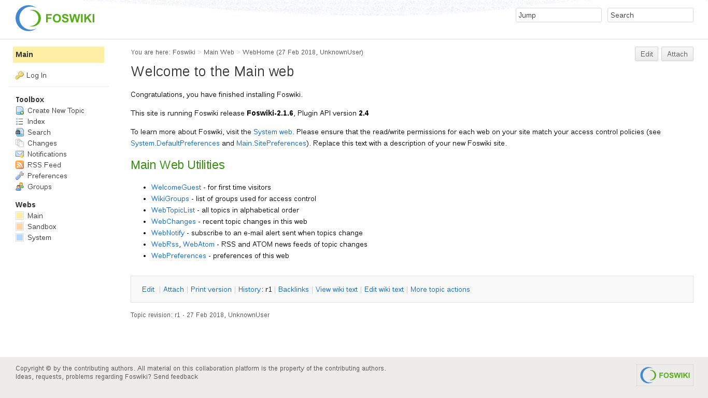Click the Foswiki logo in header
The width and height of the screenshot is (708, 398).
(55, 18)
